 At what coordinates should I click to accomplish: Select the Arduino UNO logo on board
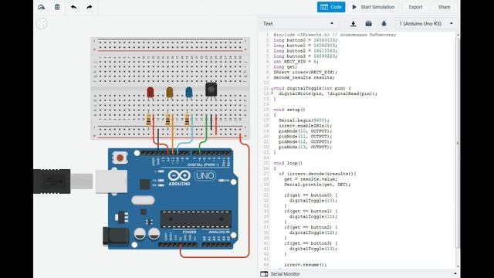[x=192, y=177]
